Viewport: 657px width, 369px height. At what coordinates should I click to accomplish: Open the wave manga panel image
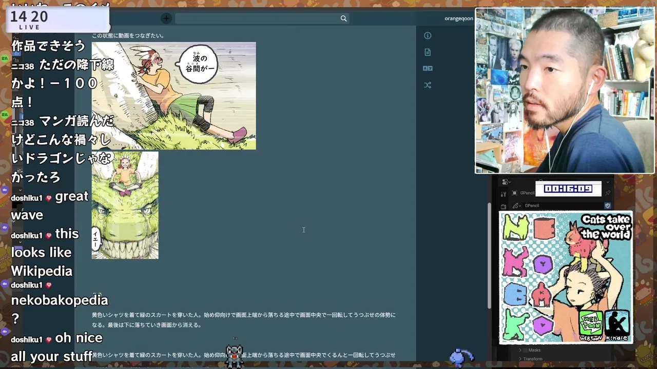coord(173,96)
